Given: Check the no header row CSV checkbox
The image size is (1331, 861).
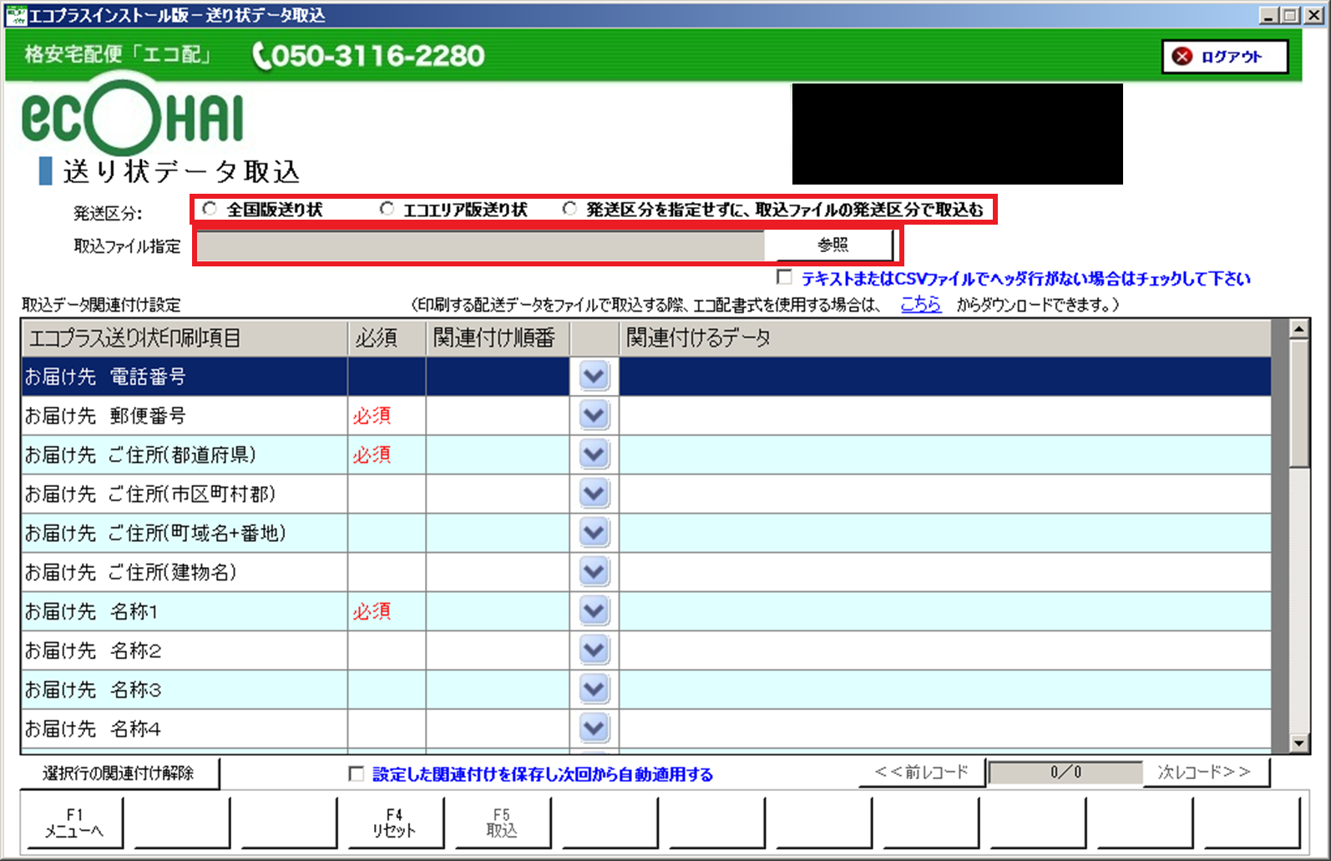Looking at the screenshot, I should pos(784,277).
